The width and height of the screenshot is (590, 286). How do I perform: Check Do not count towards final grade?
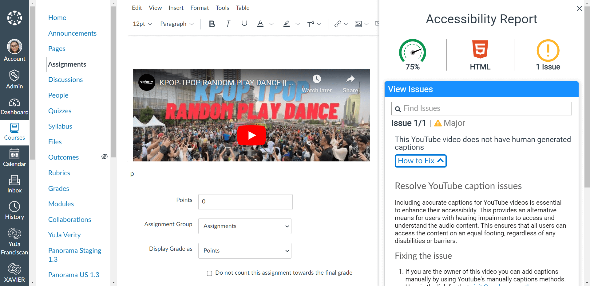point(209,273)
